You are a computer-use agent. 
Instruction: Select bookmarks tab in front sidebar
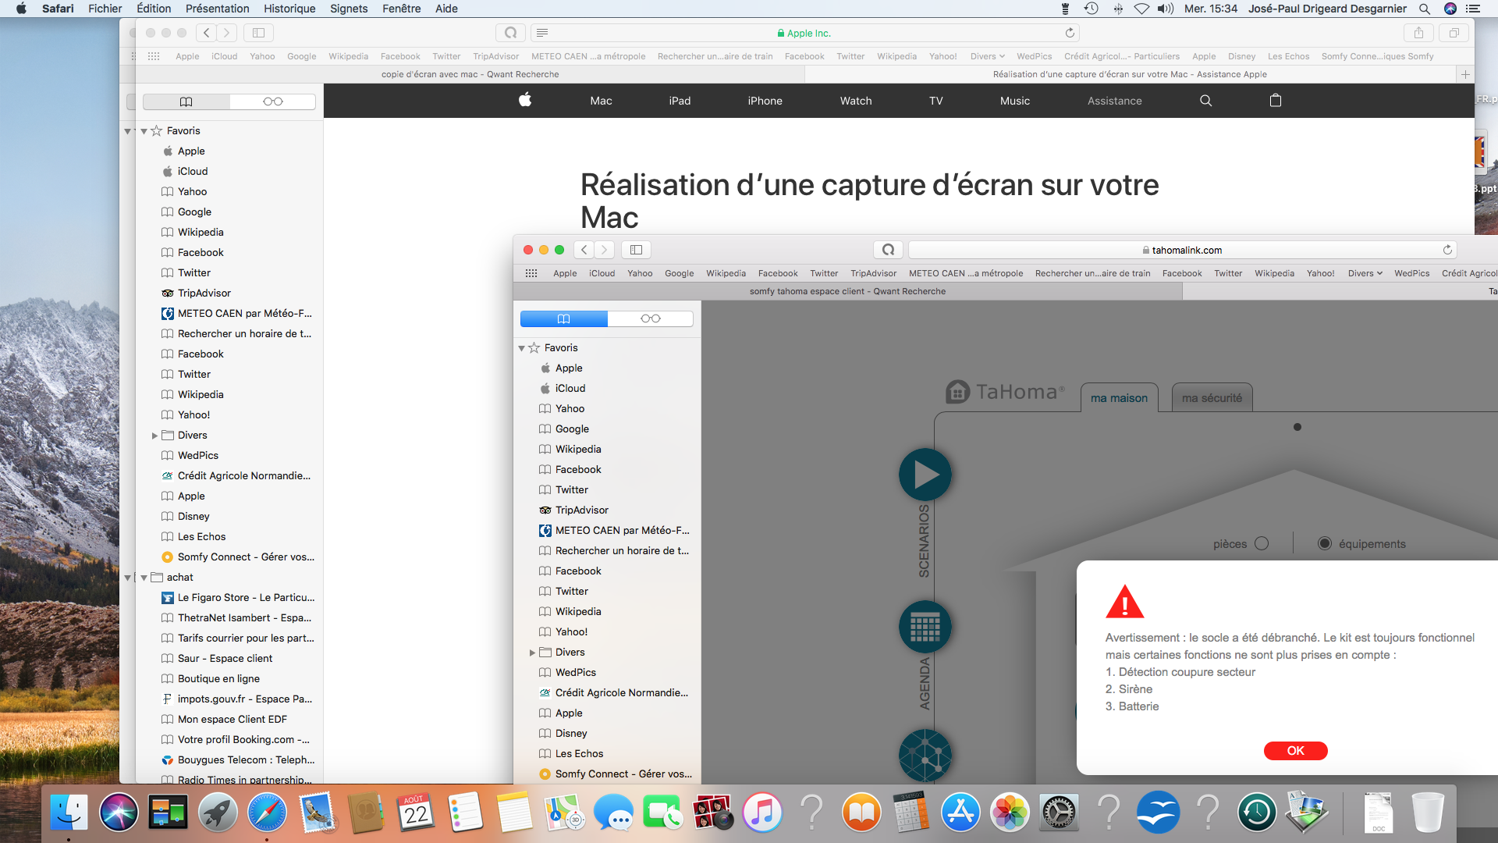(x=563, y=318)
